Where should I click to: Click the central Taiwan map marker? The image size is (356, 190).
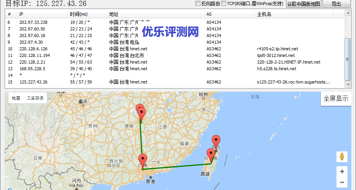(x=211, y=156)
